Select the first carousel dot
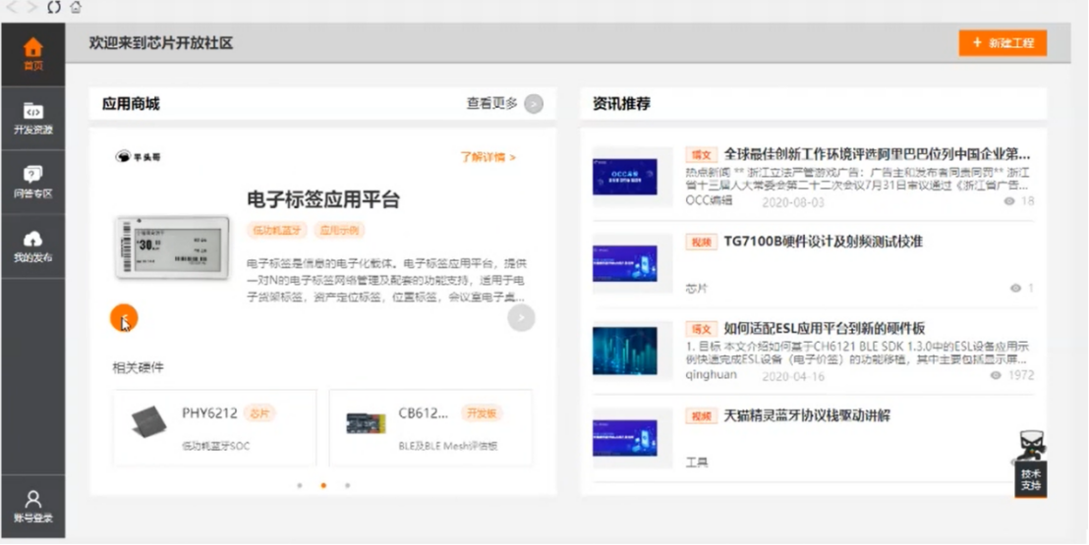 300,485
